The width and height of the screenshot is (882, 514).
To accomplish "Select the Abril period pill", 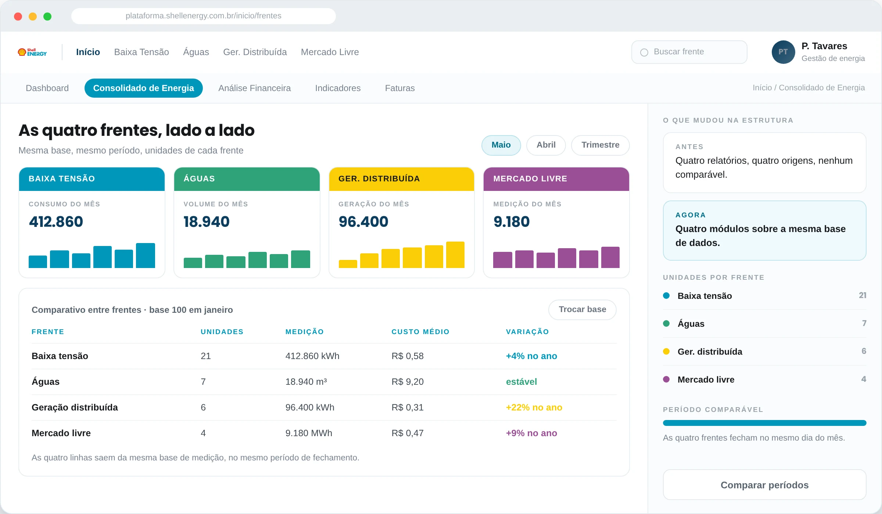I will coord(546,145).
